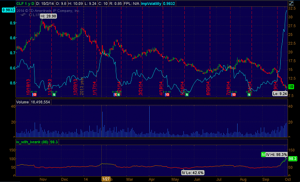This screenshot has width=300, height=182.
Task: Click the green last price label 10
Action: point(291,87)
